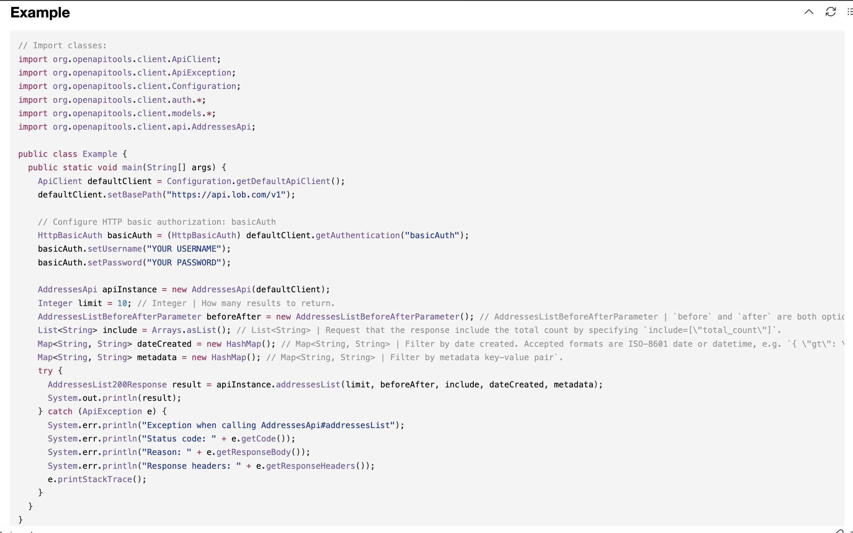Screen dimensions: 853x533
Task: Click the link icon at bottom right
Action: pyautogui.click(x=840, y=531)
